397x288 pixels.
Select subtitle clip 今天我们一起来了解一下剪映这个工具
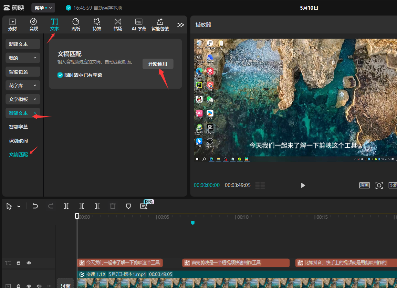tap(120, 262)
